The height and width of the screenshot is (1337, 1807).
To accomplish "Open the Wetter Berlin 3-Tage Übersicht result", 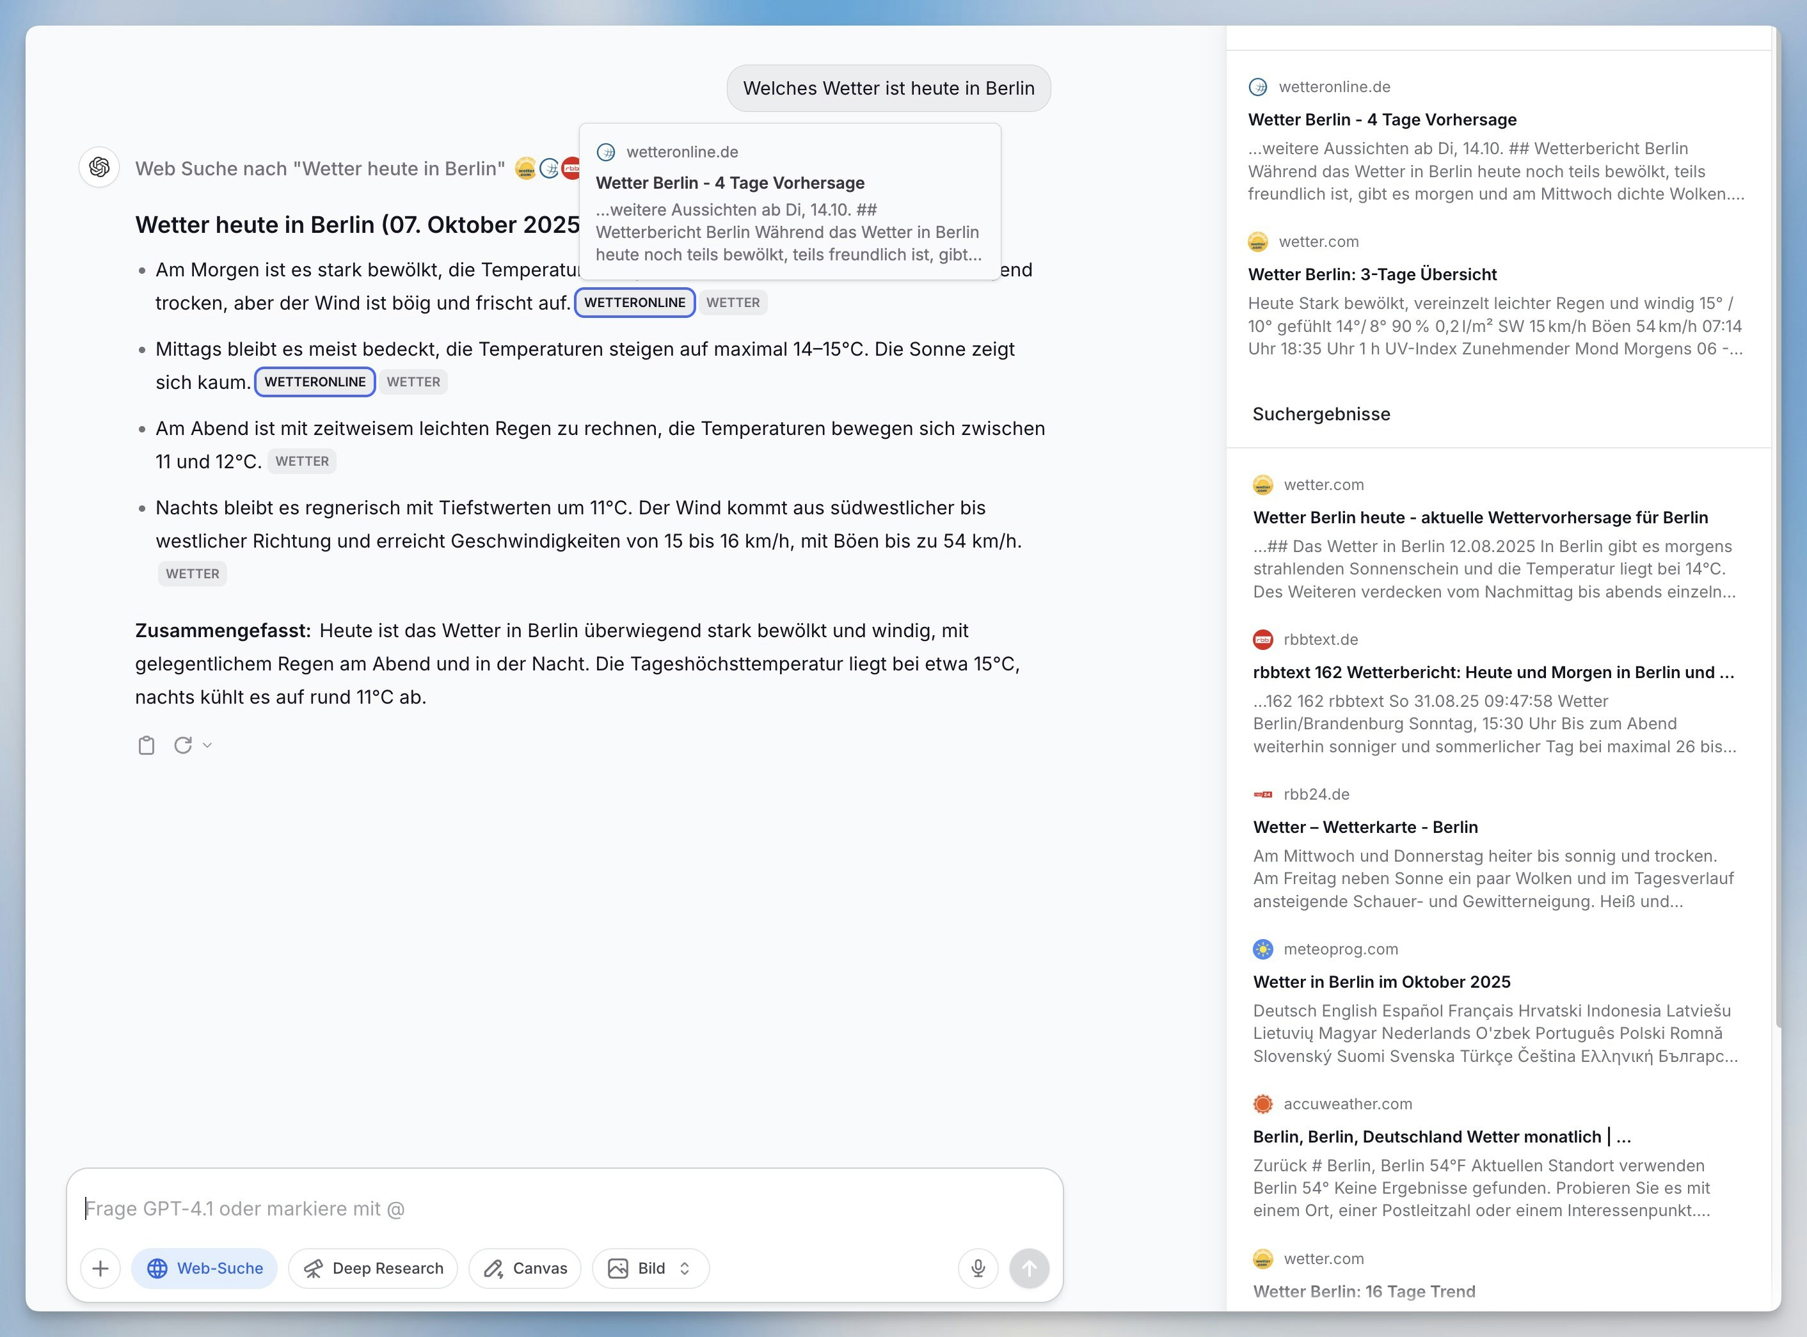I will (1373, 274).
